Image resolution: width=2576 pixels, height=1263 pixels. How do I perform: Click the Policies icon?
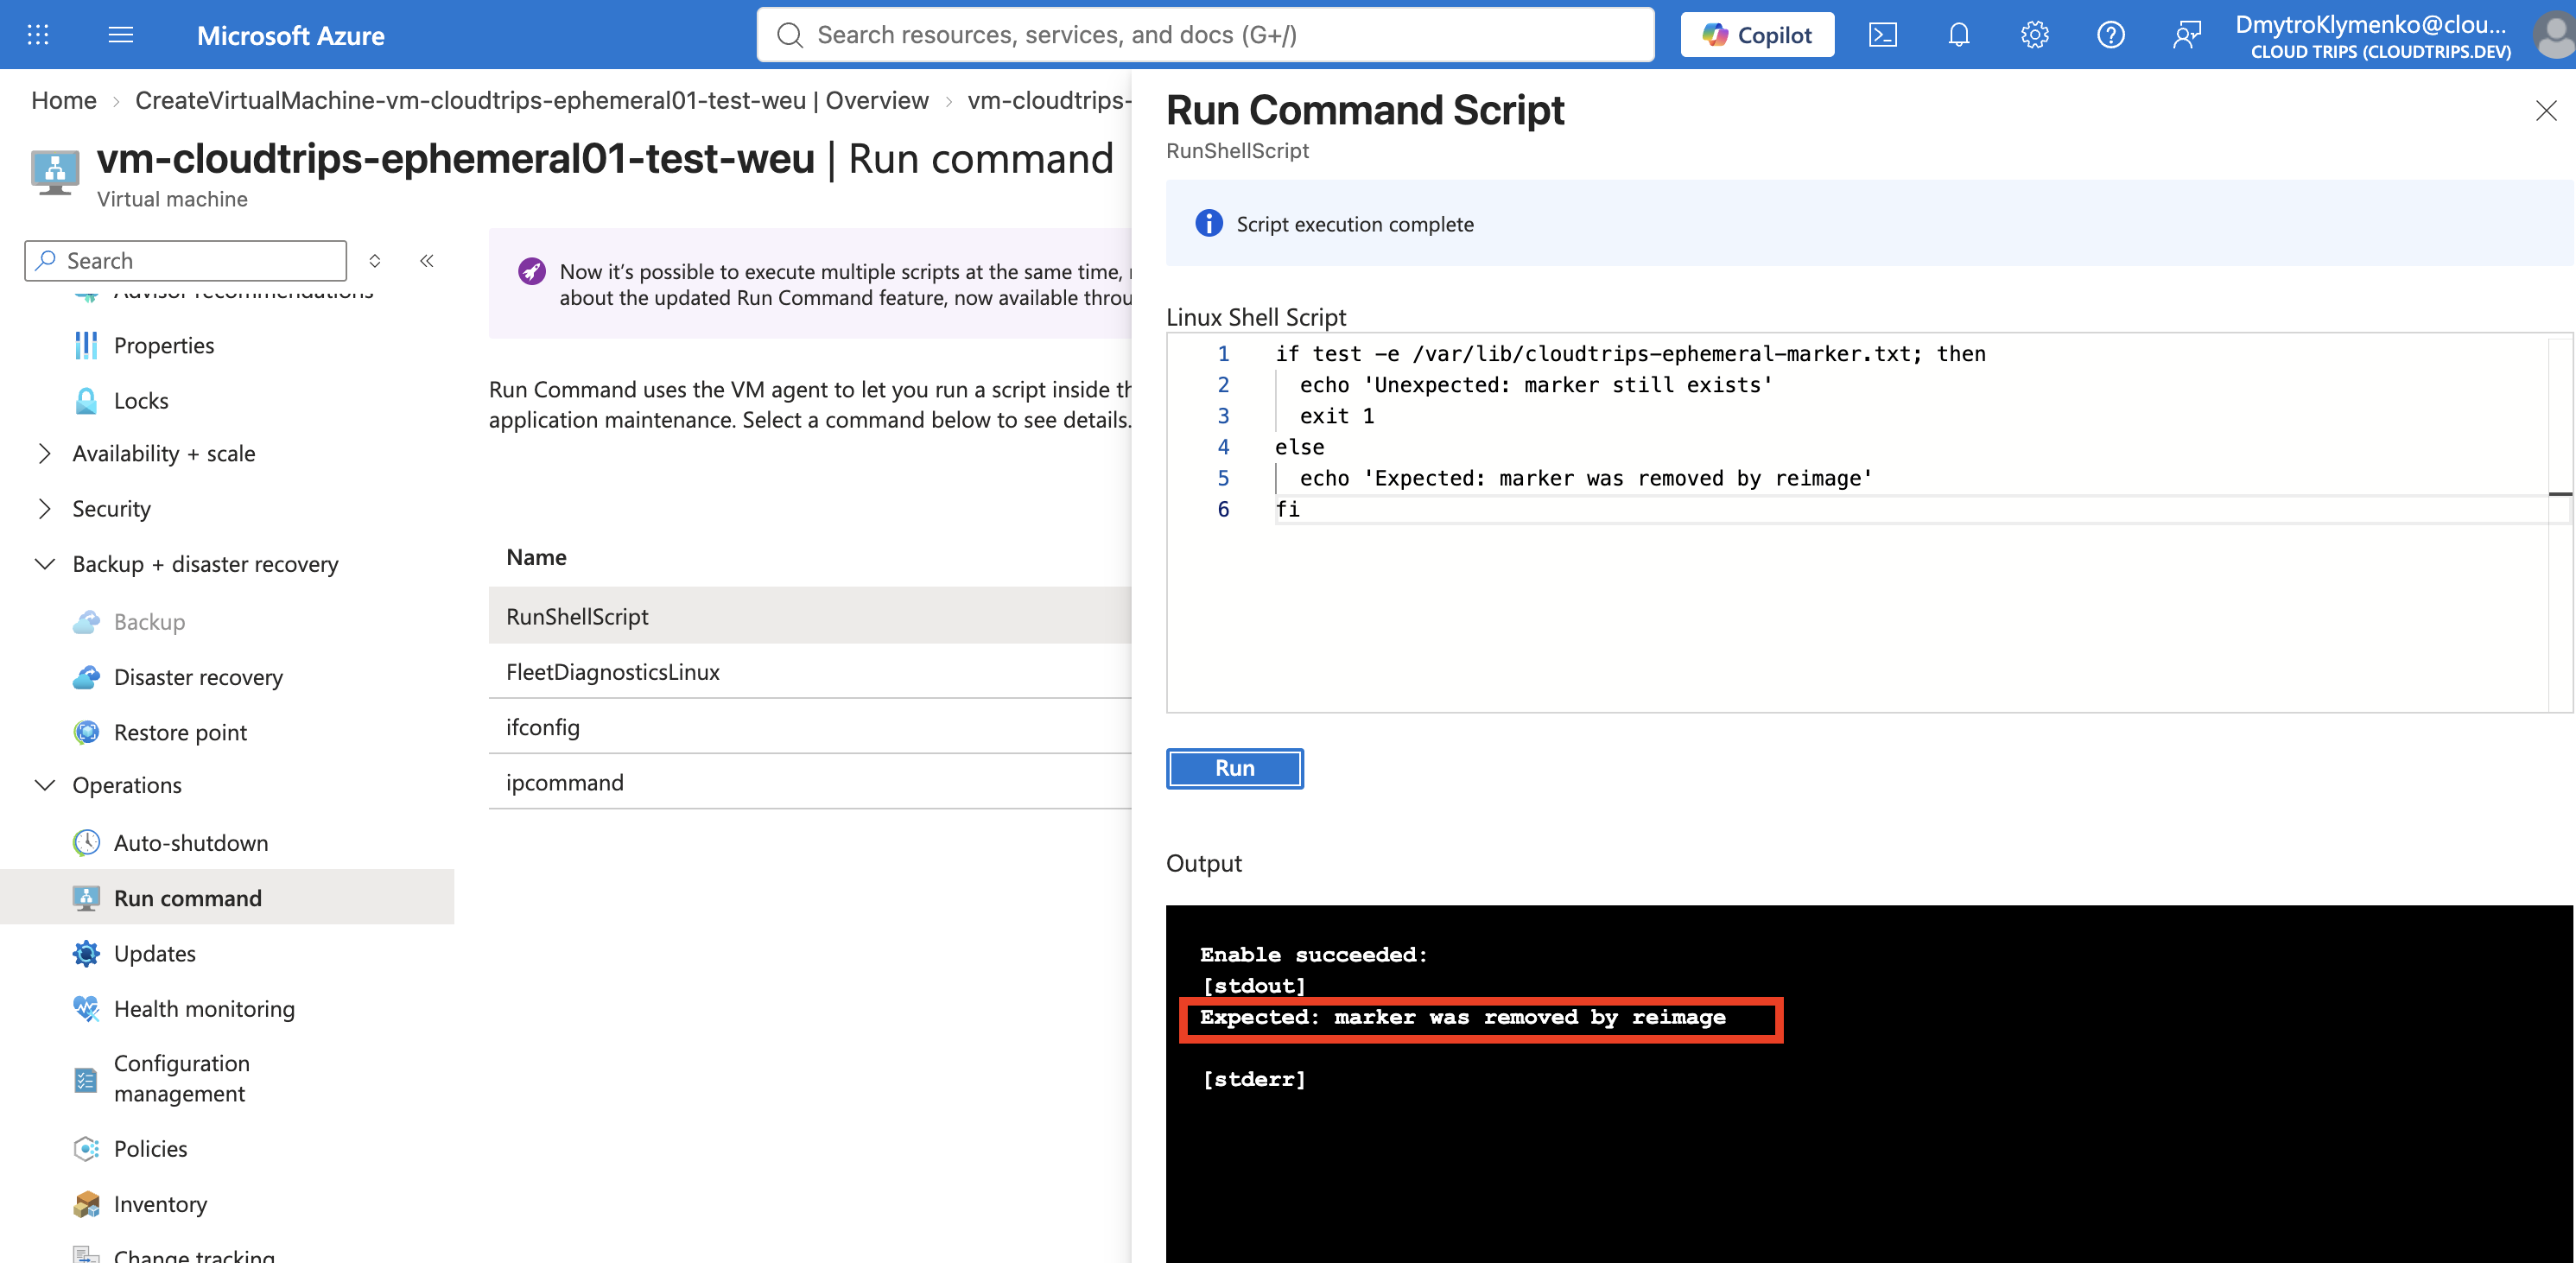[x=86, y=1148]
